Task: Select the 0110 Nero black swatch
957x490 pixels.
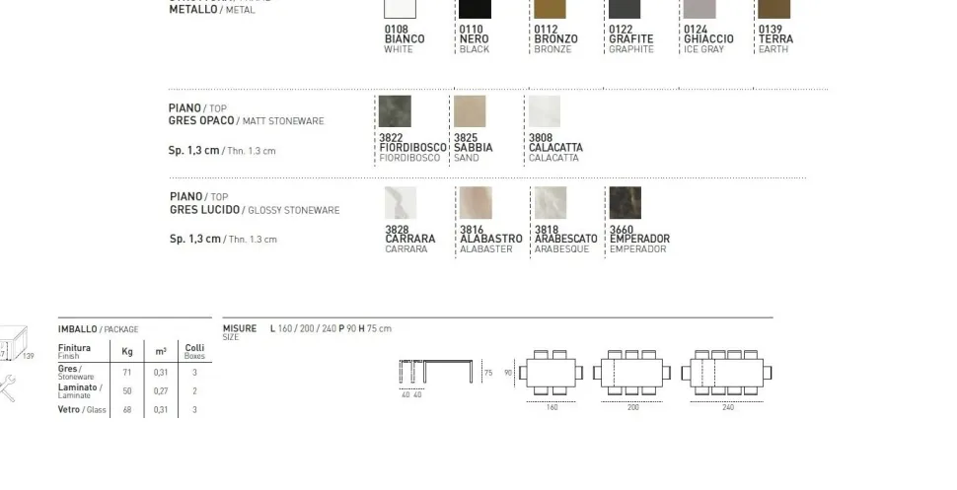Action: 475,9
